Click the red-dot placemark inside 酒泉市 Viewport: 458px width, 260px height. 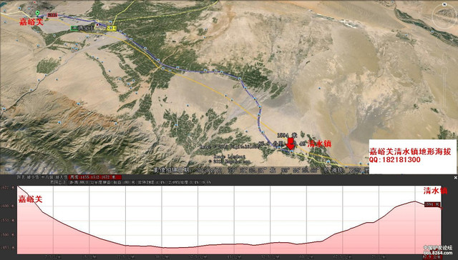[97, 25]
